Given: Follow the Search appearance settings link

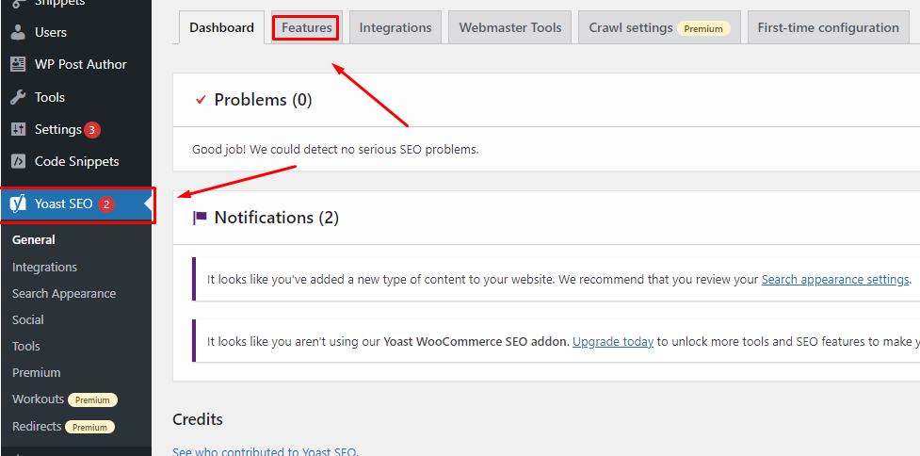Looking at the screenshot, I should 835,280.
